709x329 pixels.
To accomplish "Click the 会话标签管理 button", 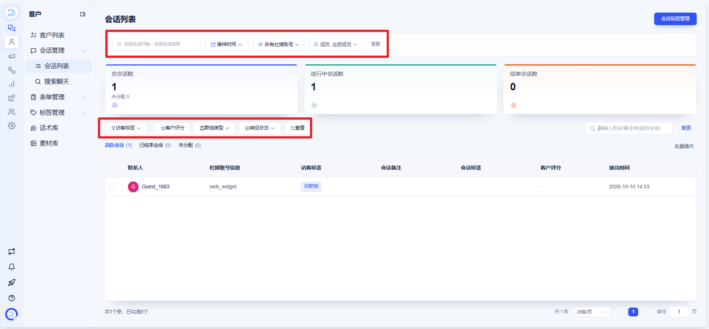I will (x=675, y=19).
